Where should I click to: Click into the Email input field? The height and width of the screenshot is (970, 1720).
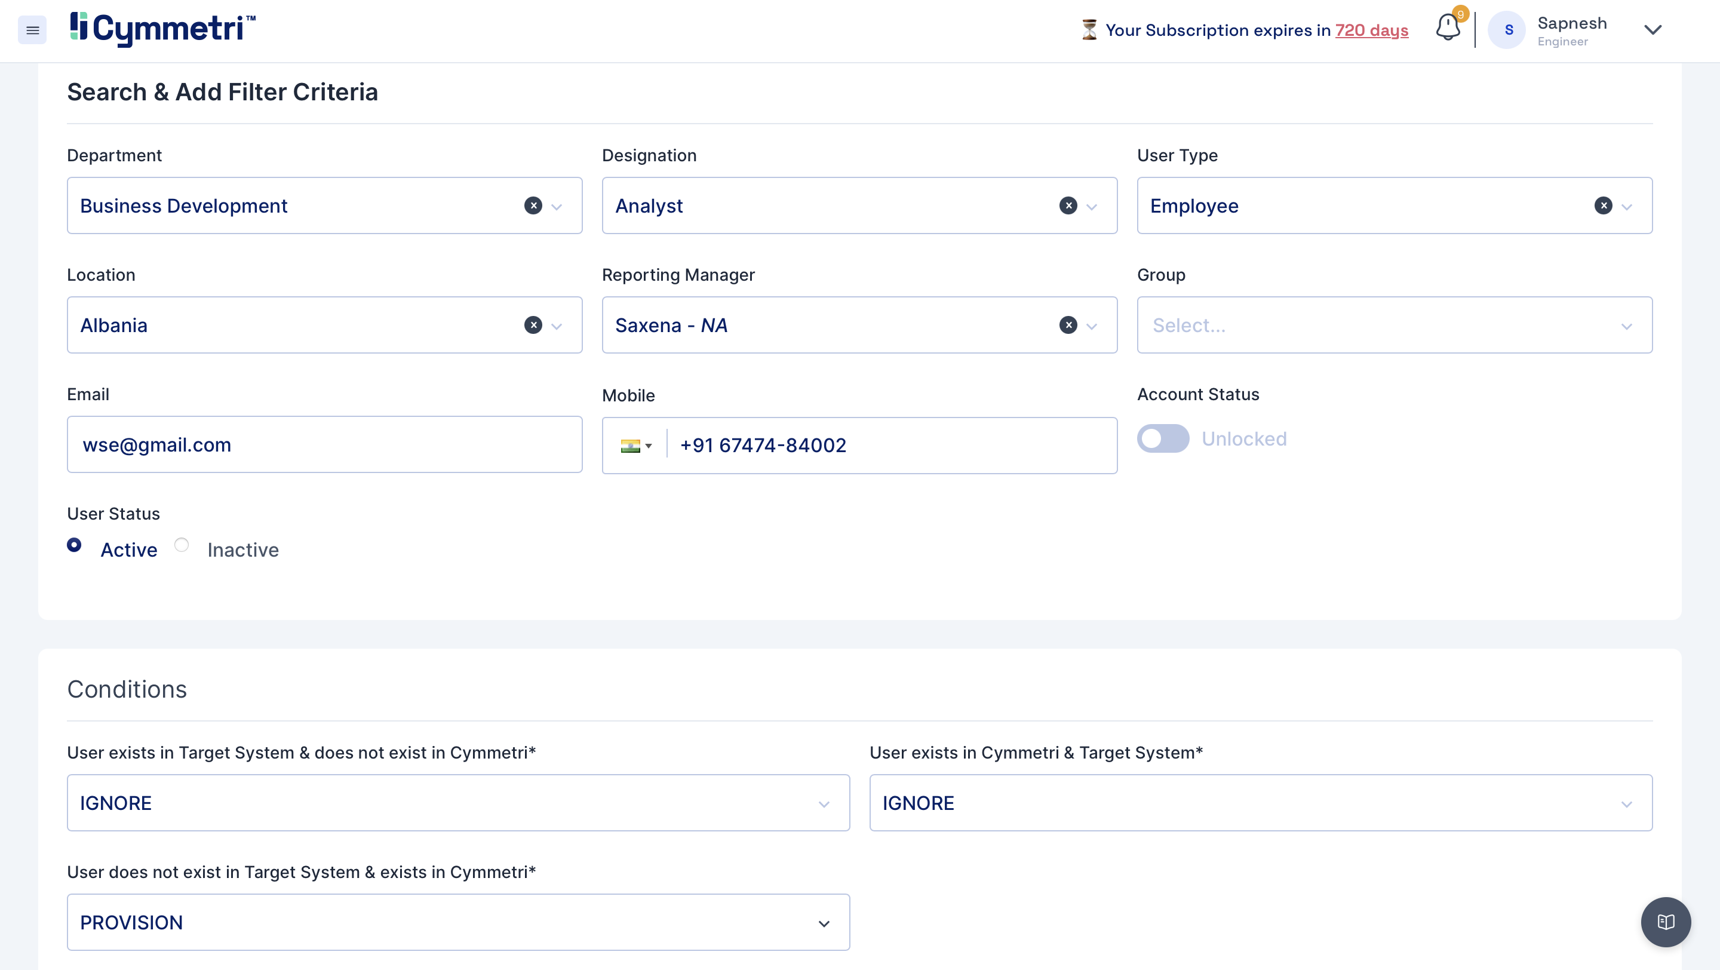point(324,444)
